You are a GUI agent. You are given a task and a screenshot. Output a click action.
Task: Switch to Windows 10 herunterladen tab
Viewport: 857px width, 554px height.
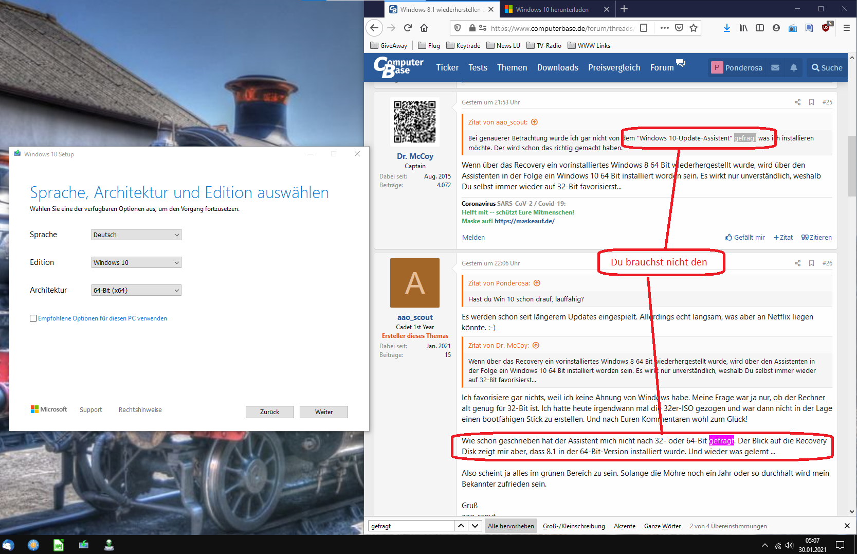(x=557, y=9)
